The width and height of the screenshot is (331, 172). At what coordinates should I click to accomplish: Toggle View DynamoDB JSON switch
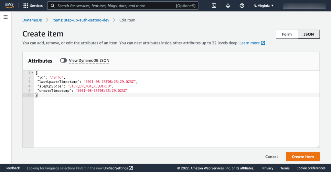(x=63, y=61)
